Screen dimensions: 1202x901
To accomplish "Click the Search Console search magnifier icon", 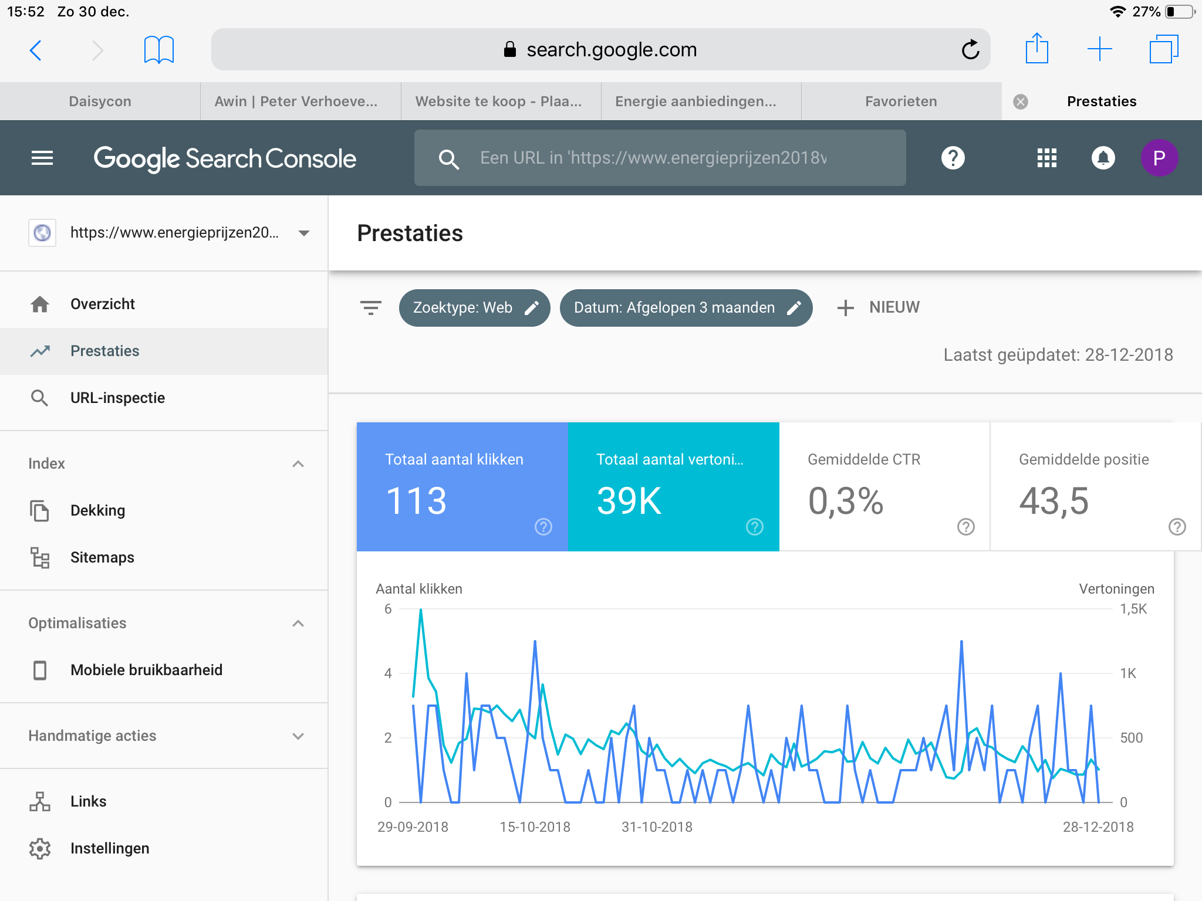I will [x=449, y=158].
